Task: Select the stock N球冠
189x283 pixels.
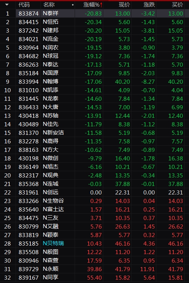Action: coord(50,56)
